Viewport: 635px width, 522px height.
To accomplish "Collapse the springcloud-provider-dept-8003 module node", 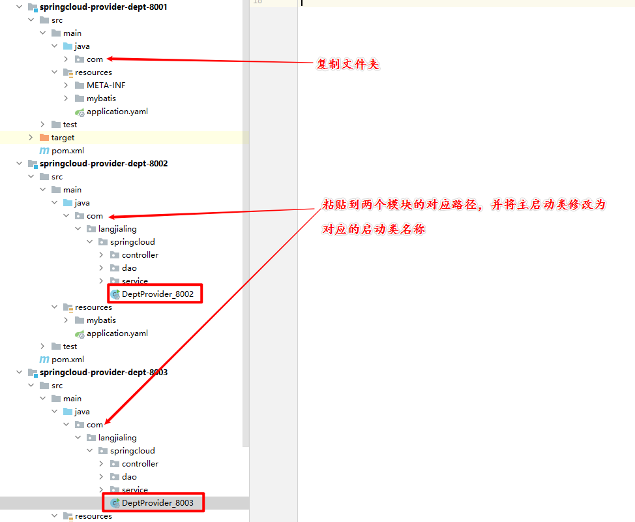I will tap(19, 372).
